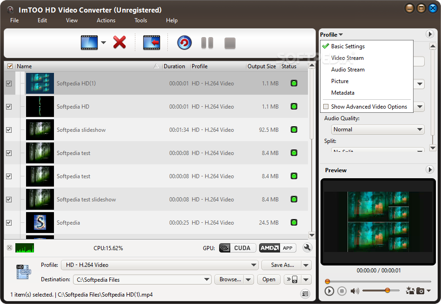This screenshot has width=441, height=304.
Task: Start conversion with blue Convert icon
Action: click(184, 43)
